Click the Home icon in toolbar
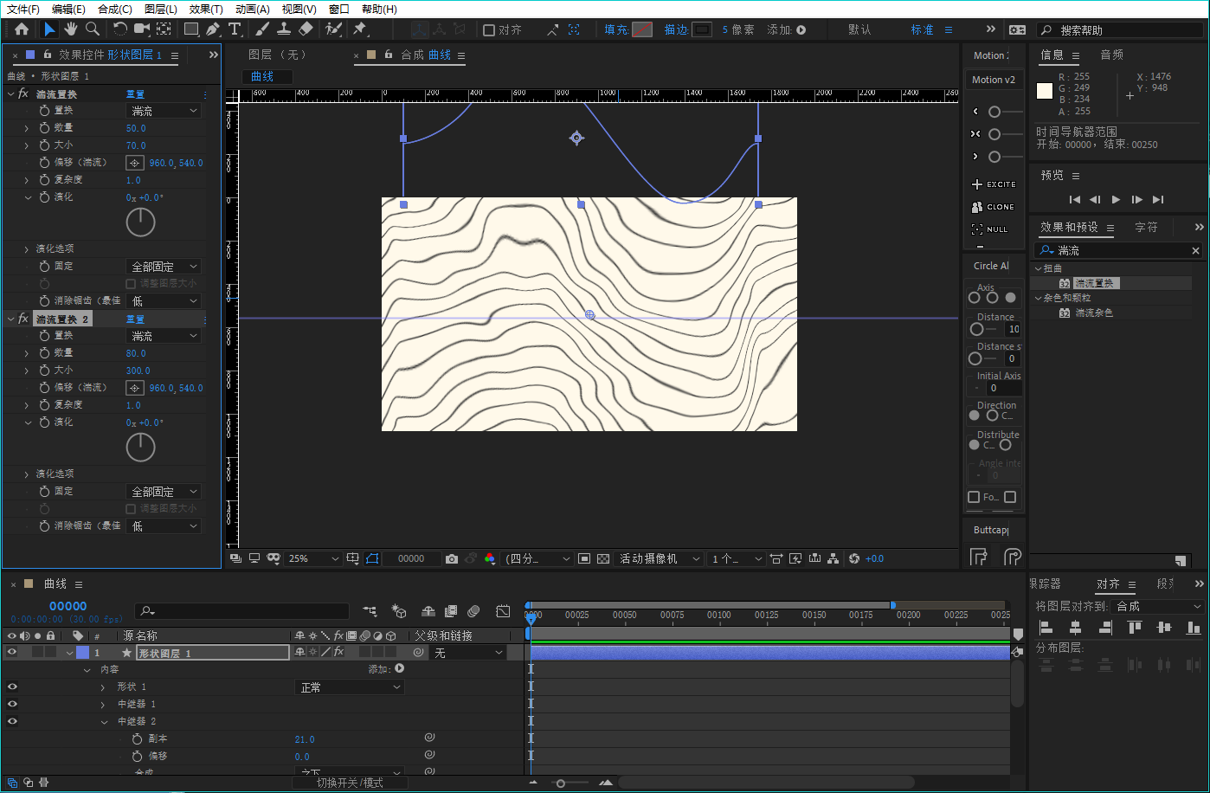This screenshot has width=1210, height=793. pyautogui.click(x=22, y=29)
